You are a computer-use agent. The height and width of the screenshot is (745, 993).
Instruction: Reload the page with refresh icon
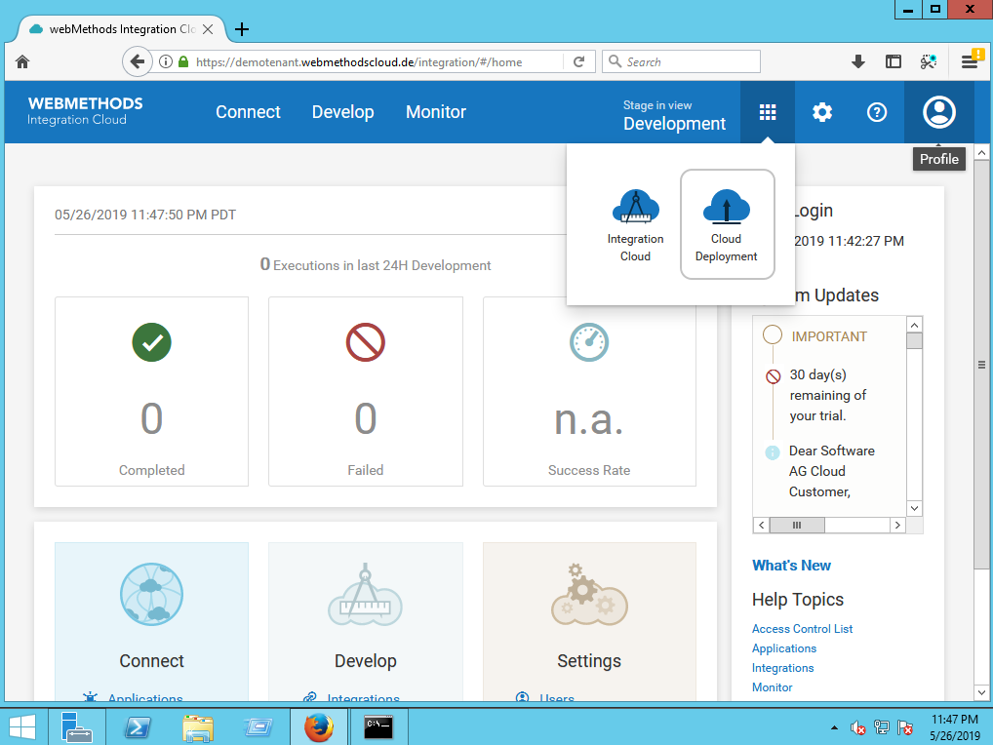[x=578, y=61]
